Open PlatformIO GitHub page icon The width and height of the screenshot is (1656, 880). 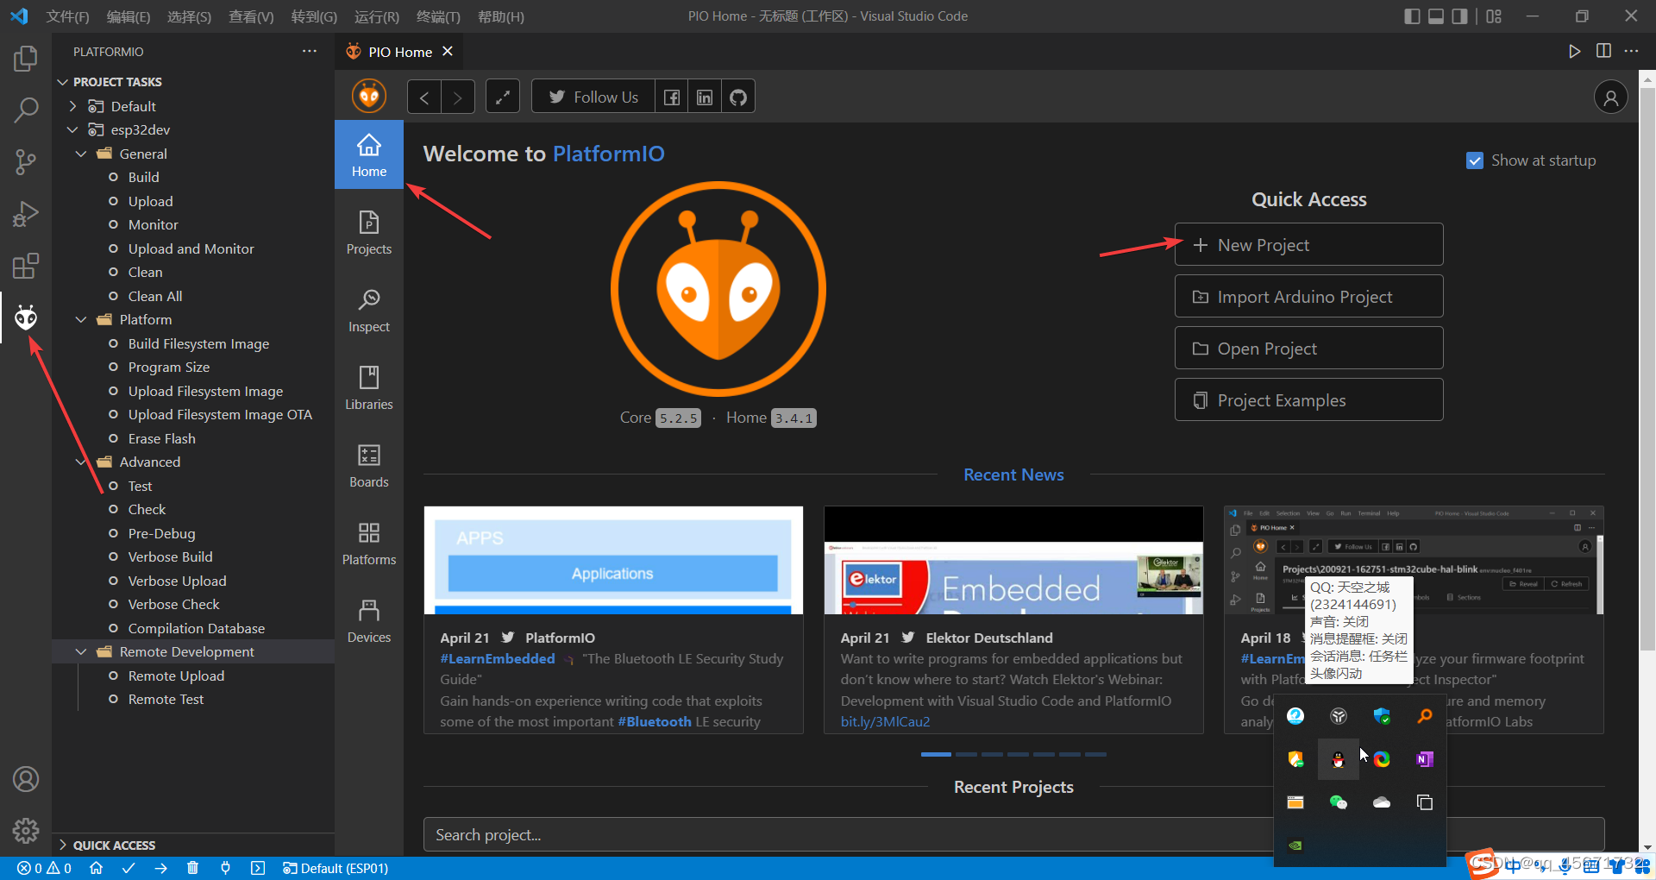pos(738,97)
